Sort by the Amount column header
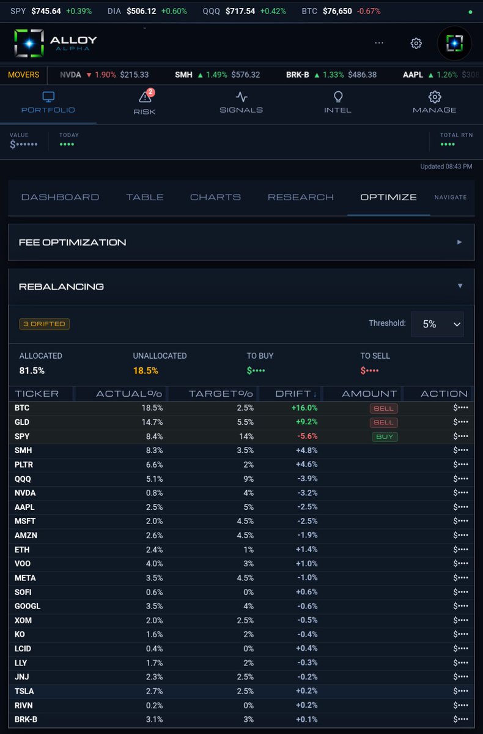The height and width of the screenshot is (734, 483). pos(369,394)
